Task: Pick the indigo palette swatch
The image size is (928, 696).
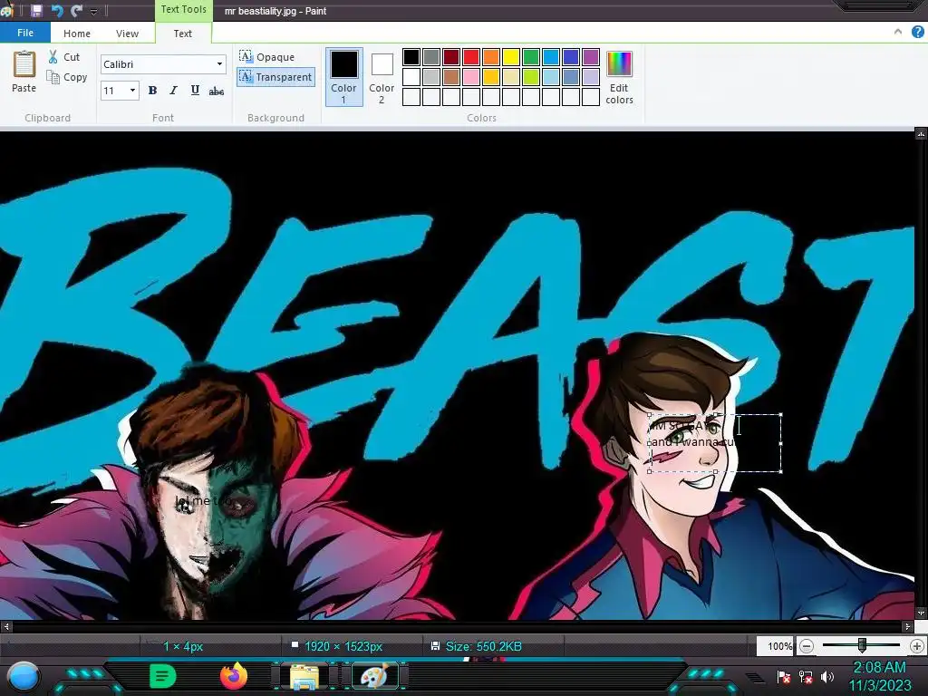Action: 571,57
